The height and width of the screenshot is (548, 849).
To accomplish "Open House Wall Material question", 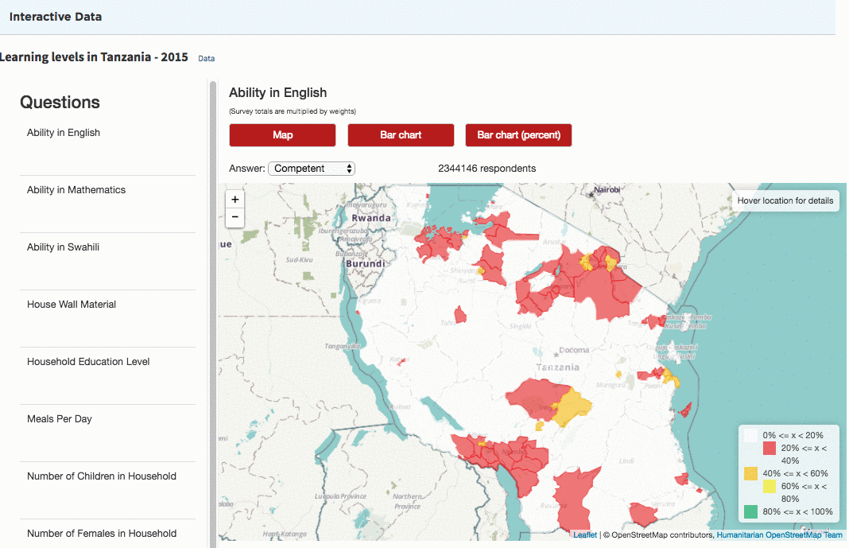I will (x=72, y=305).
